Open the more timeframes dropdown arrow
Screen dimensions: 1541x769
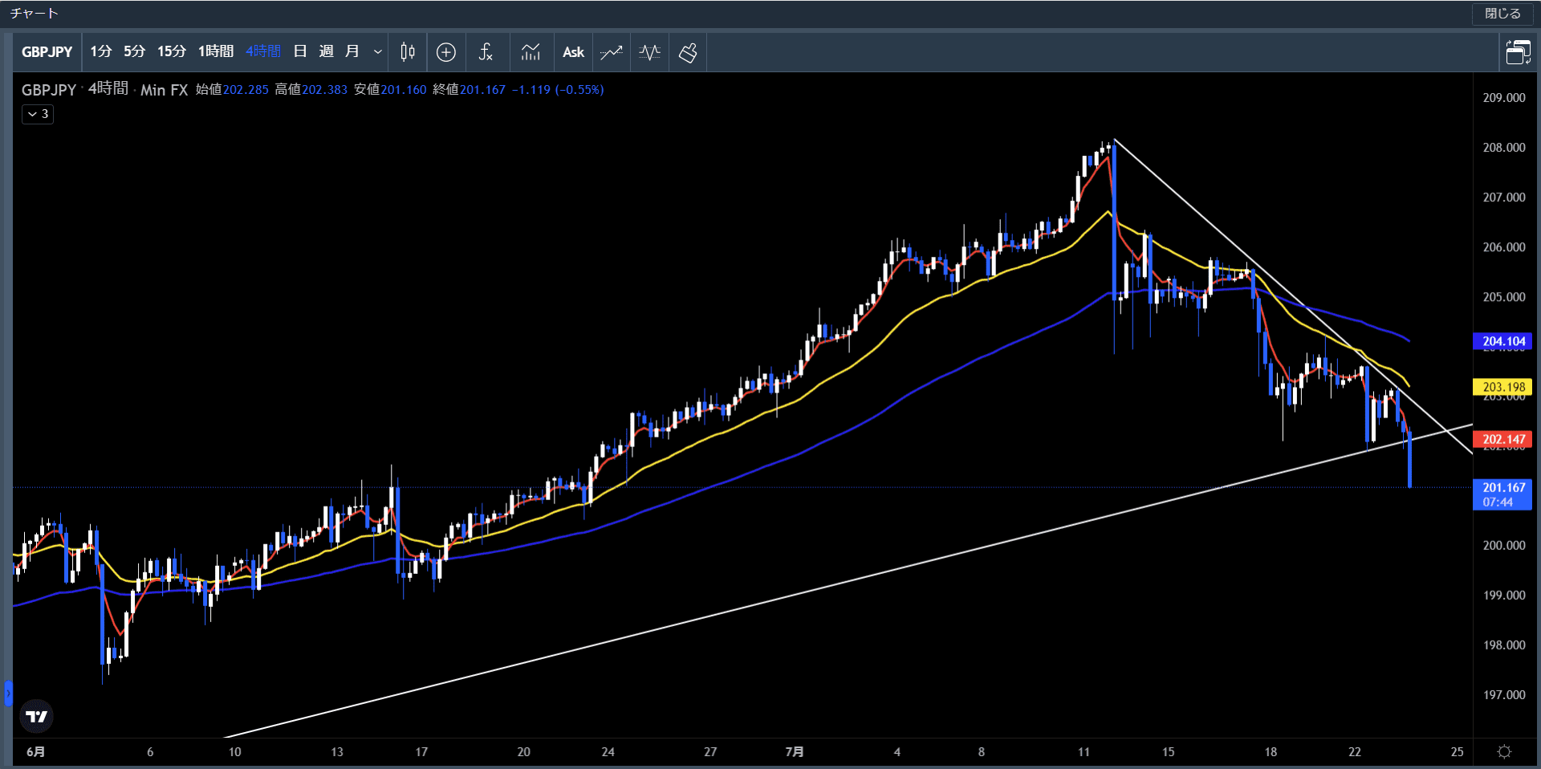(377, 52)
